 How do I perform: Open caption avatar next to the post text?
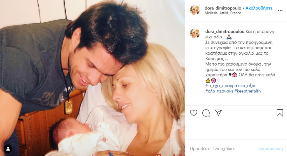pyautogui.click(x=195, y=33)
